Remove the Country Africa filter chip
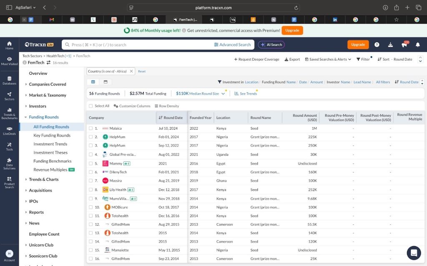This screenshot has height=266, width=427. pyautogui.click(x=131, y=71)
